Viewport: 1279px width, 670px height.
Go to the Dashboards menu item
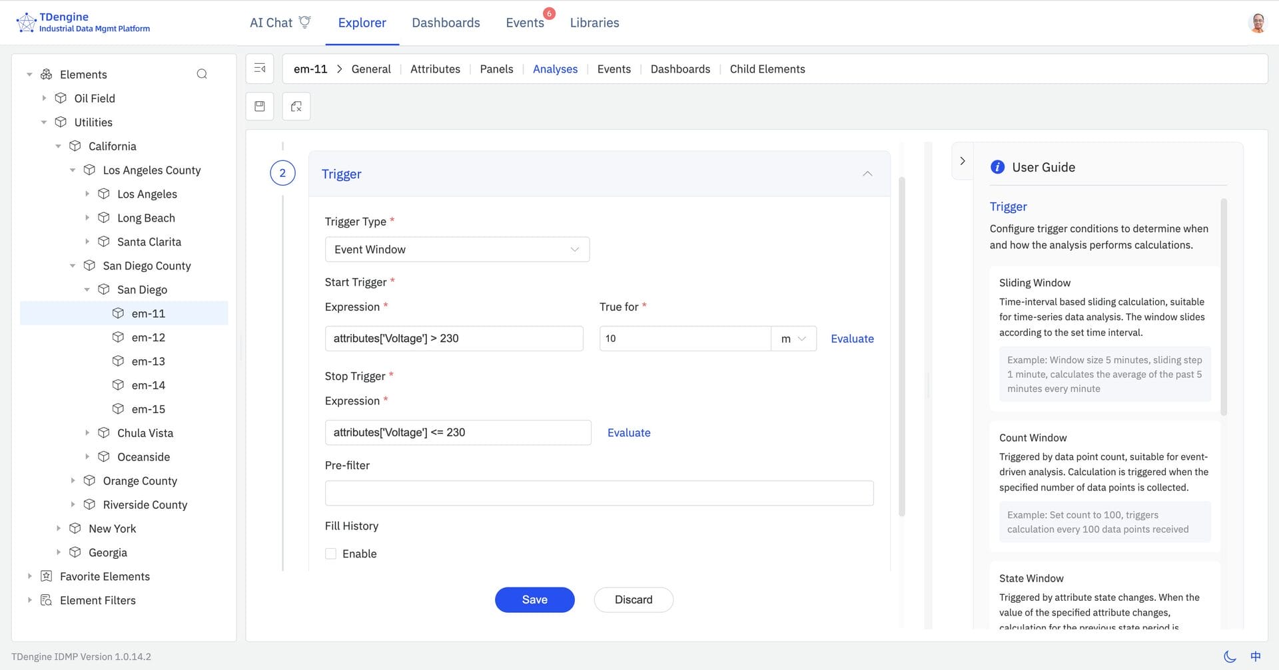pyautogui.click(x=446, y=22)
